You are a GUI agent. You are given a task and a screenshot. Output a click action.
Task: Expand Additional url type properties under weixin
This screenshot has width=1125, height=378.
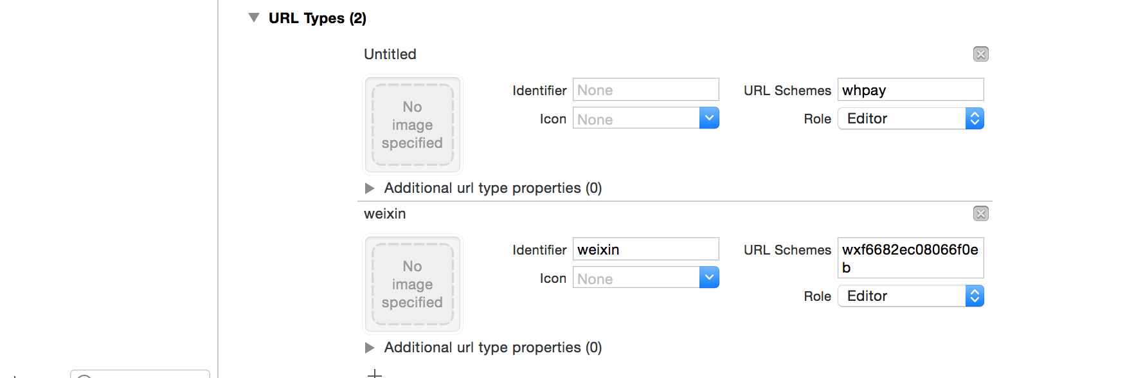coord(370,348)
